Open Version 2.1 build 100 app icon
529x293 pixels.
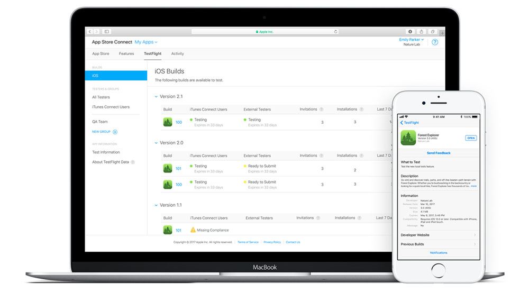168,122
